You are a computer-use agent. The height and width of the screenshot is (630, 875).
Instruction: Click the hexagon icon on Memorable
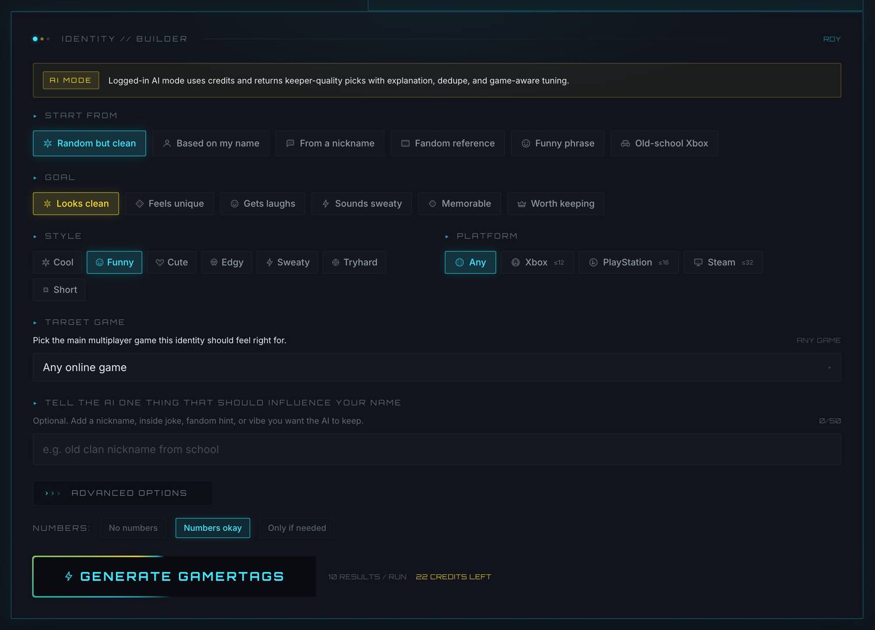(432, 204)
